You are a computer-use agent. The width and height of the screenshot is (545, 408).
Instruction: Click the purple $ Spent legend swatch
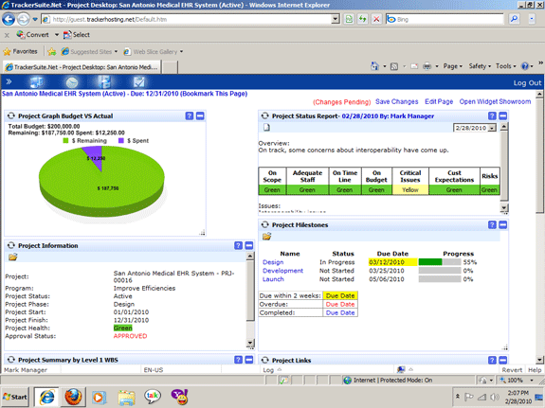click(x=121, y=141)
